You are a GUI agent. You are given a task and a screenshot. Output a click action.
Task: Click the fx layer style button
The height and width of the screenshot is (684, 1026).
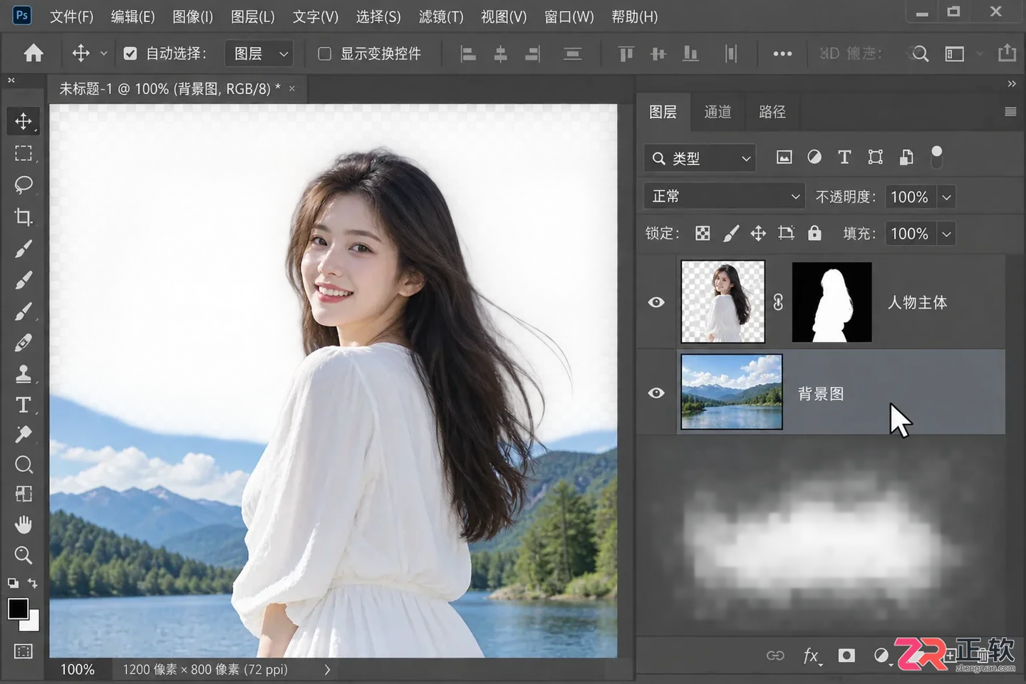812,655
